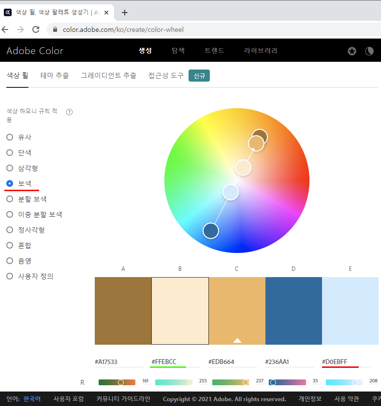
Task: Click the dark blue wheel marker
Action: [x=211, y=231]
